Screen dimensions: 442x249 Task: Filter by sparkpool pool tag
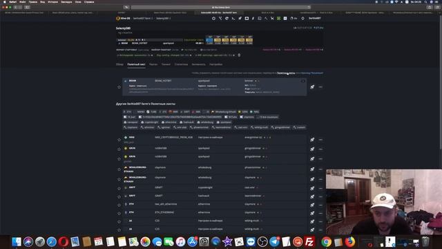tap(224, 122)
